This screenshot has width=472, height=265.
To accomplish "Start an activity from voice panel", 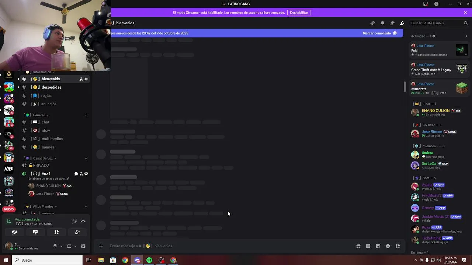I will tap(56, 232).
